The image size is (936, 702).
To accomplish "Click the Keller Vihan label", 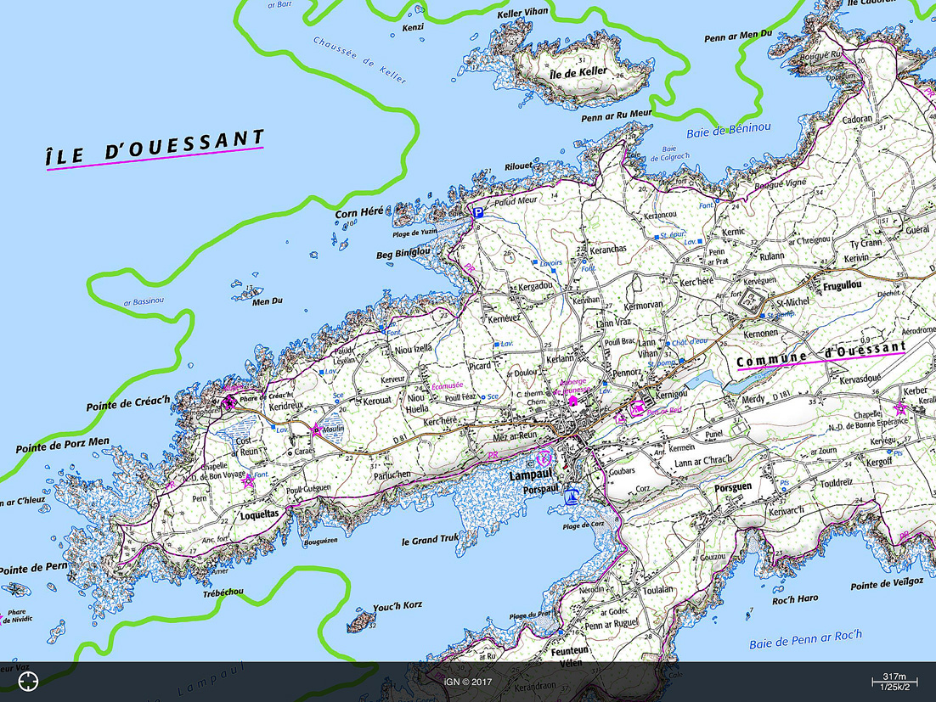I will tap(523, 13).
